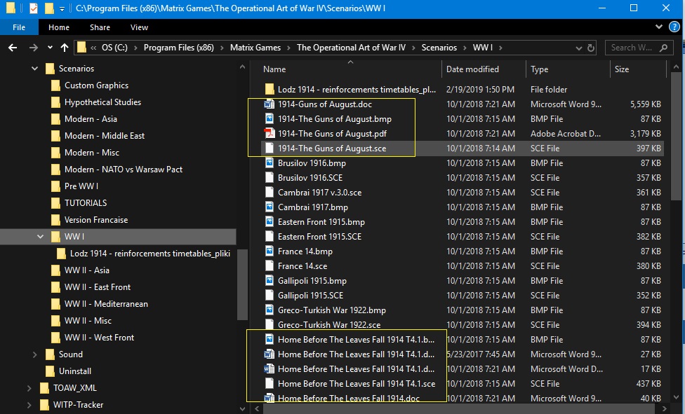
Task: Click the Refresh icon in the address bar
Action: pos(591,48)
